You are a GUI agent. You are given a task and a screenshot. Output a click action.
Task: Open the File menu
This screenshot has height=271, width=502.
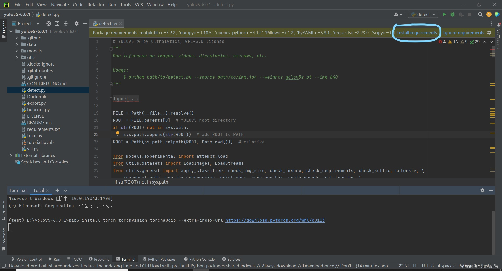18,5
